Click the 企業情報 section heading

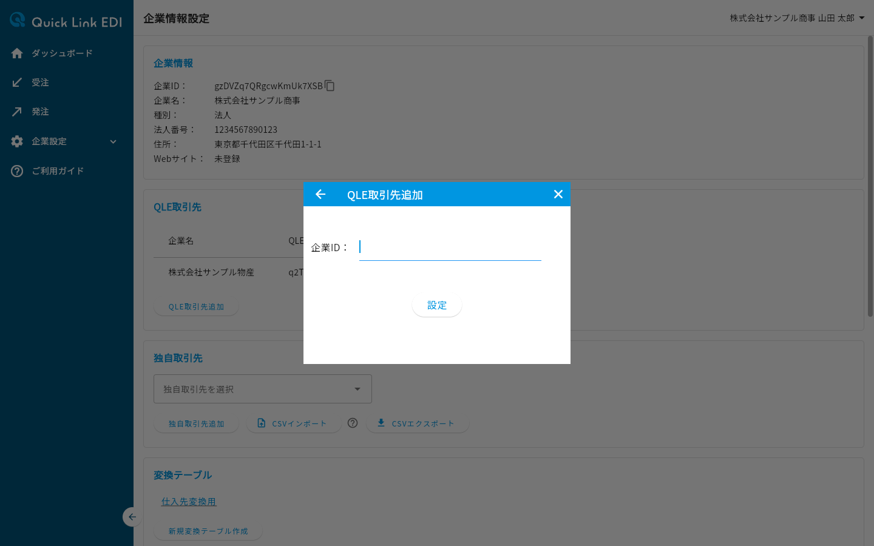(x=173, y=63)
